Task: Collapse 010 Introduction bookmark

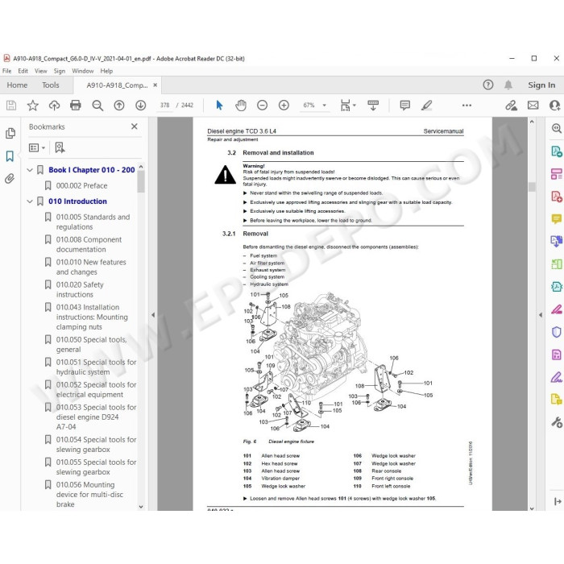Action: (x=30, y=201)
